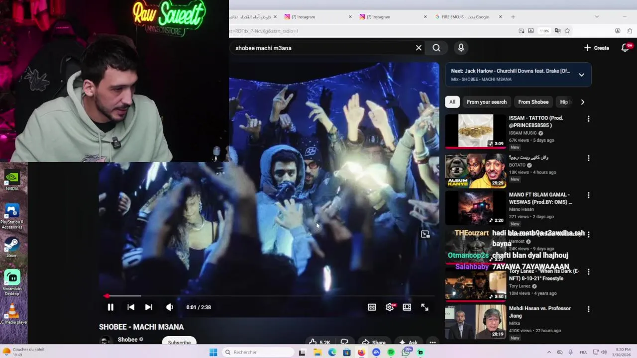The width and height of the screenshot is (637, 358).
Task: Show more filter chips with the arrow
Action: pos(582,102)
